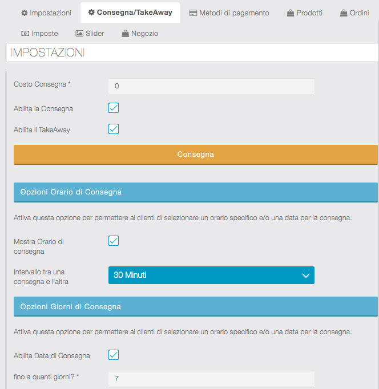
Task: Click the money icon next to Imposte
Action: click(x=25, y=34)
